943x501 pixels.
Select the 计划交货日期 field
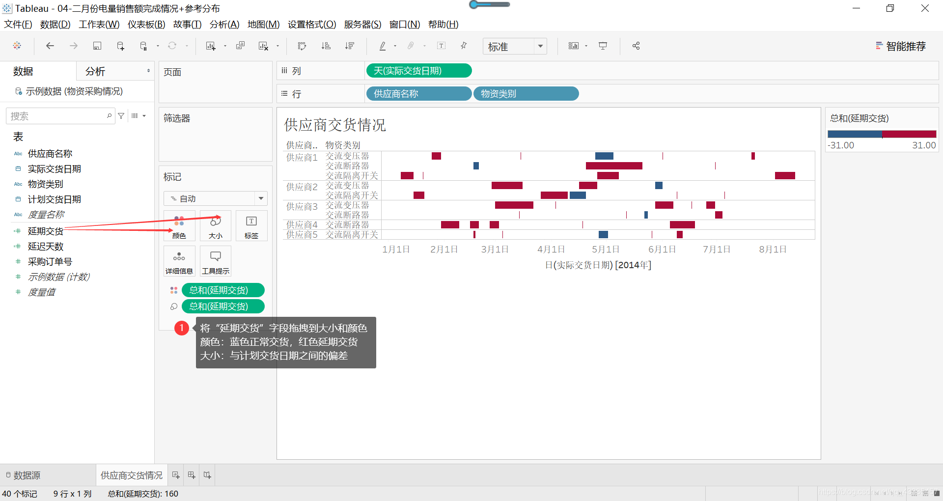click(55, 199)
